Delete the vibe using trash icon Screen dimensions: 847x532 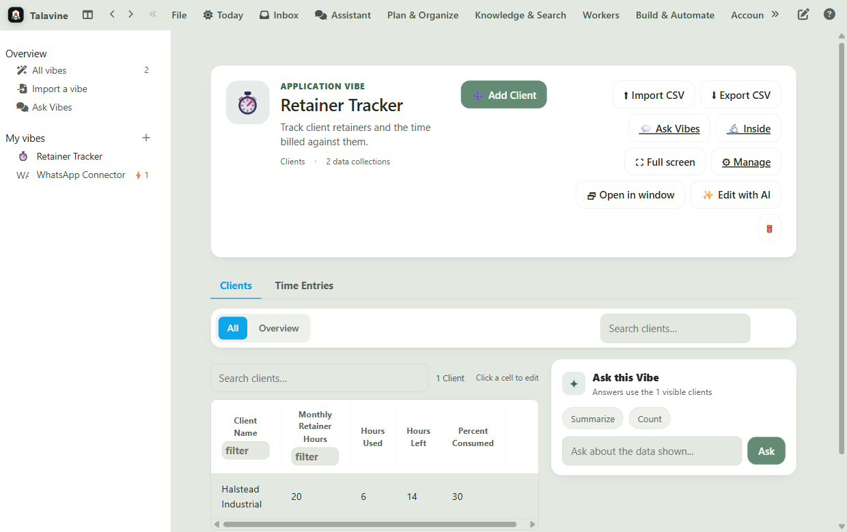(x=770, y=228)
